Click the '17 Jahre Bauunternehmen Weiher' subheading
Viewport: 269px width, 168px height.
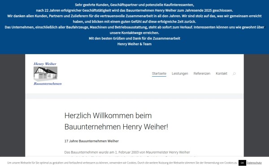coord(91,141)
